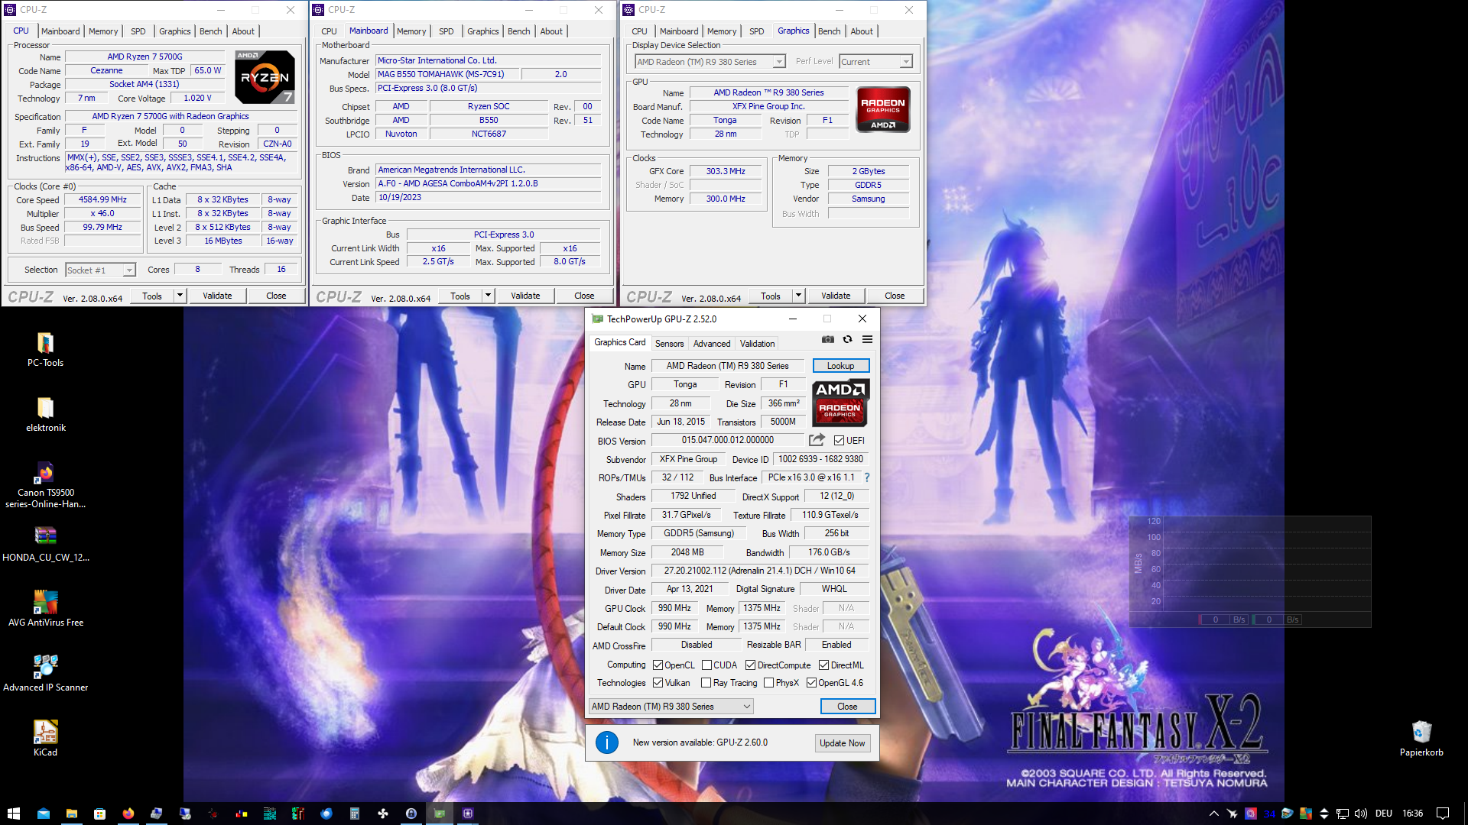Toggle the OpenGL 4.6 checkbox
This screenshot has height=825, width=1468.
[811, 683]
